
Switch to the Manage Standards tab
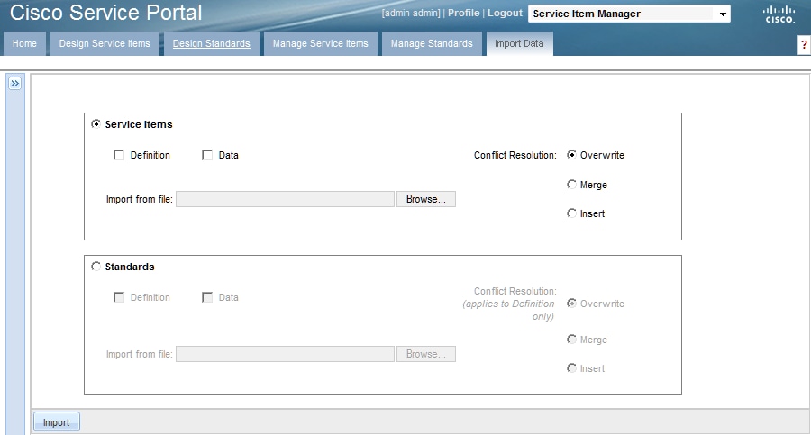(x=432, y=43)
